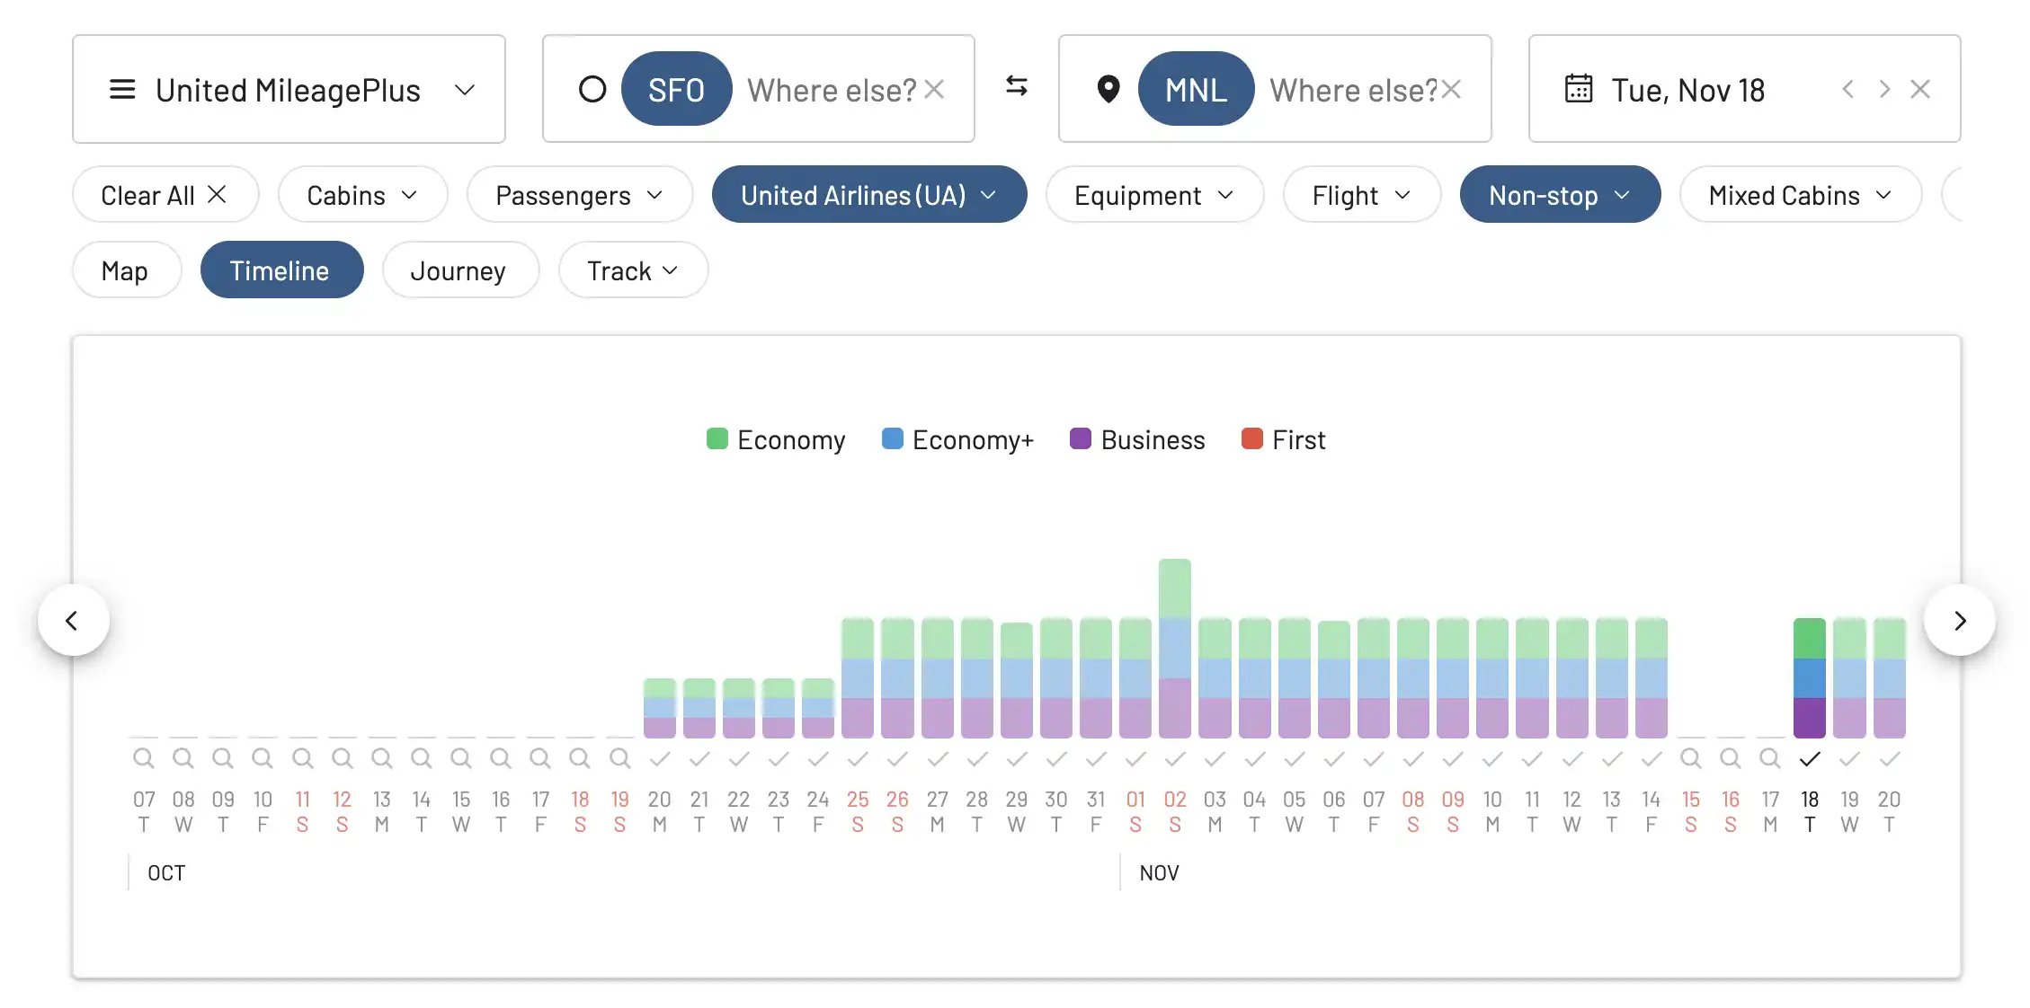Click search magnifier icon for Oct 14
Image resolution: width=2030 pixels, height=1008 pixels.
tap(421, 759)
